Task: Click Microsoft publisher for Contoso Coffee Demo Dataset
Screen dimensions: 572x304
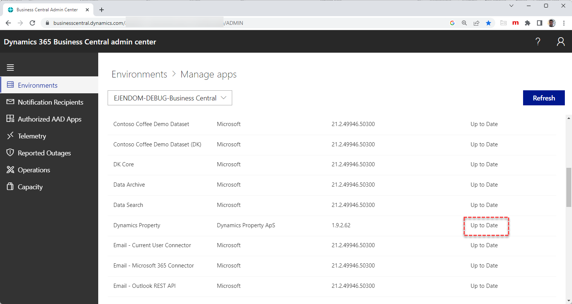Action: pyautogui.click(x=229, y=124)
